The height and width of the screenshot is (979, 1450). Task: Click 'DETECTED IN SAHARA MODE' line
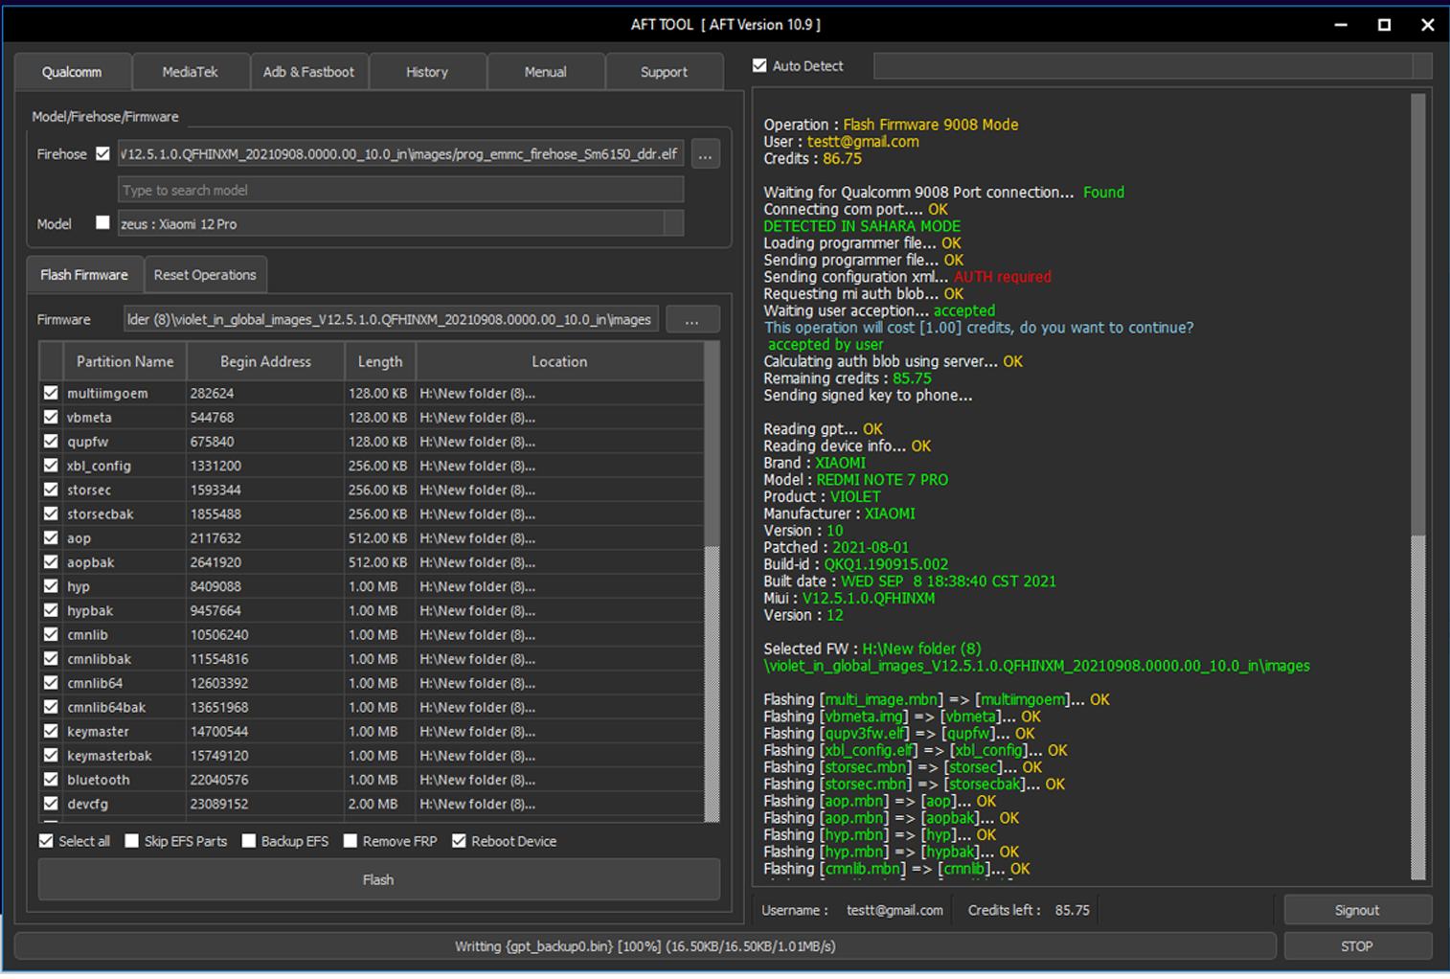[862, 226]
